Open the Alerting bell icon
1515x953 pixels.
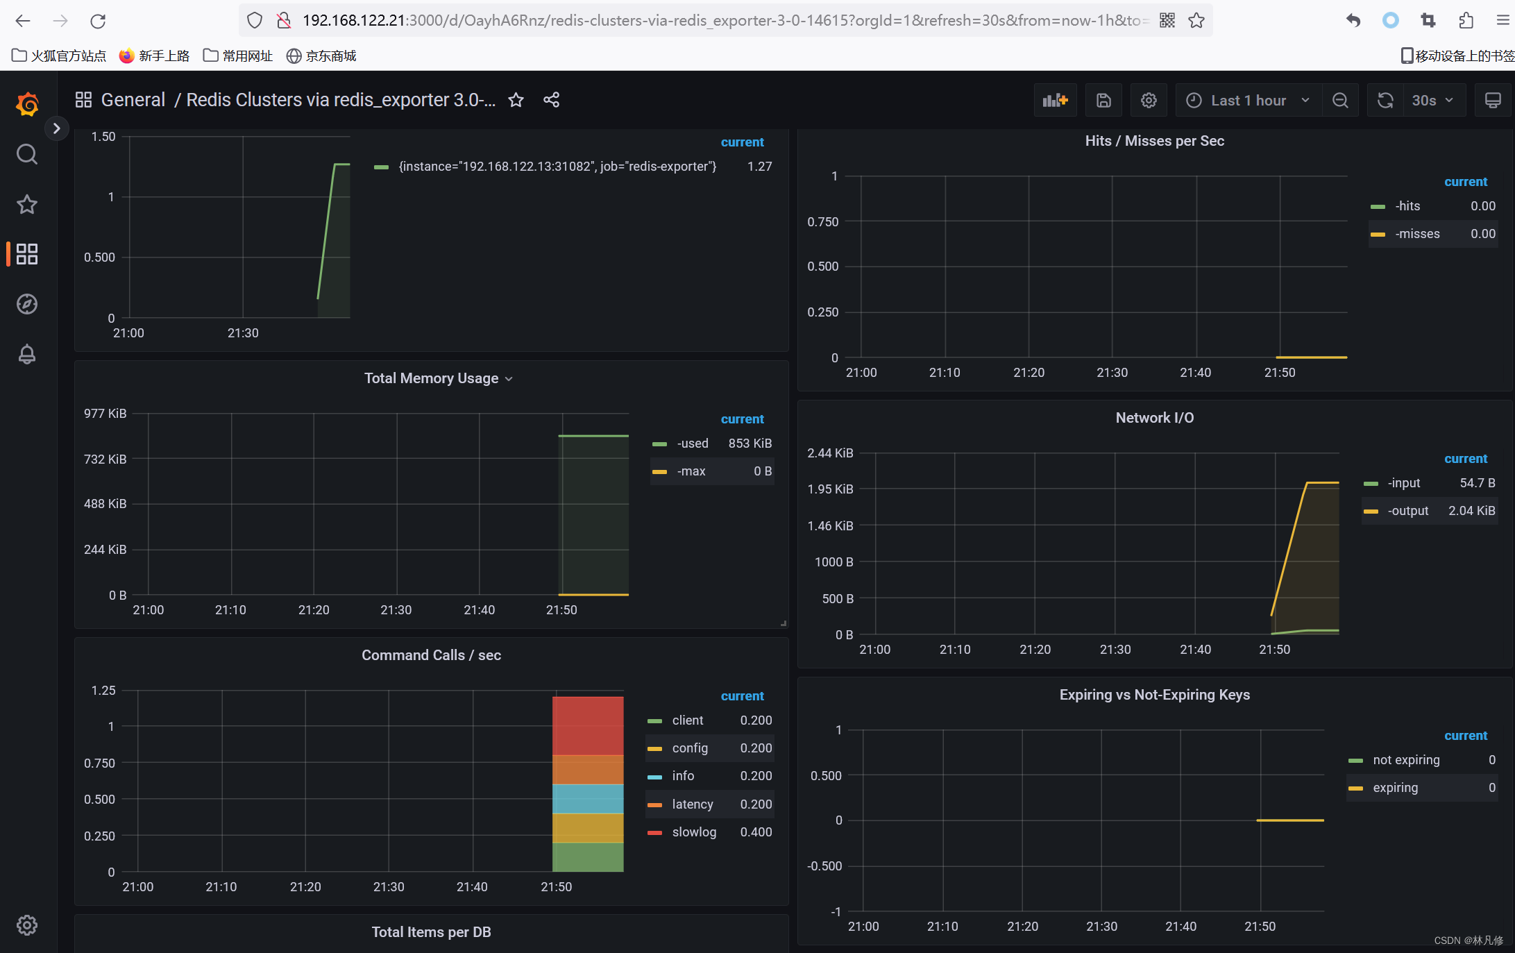pos(27,354)
